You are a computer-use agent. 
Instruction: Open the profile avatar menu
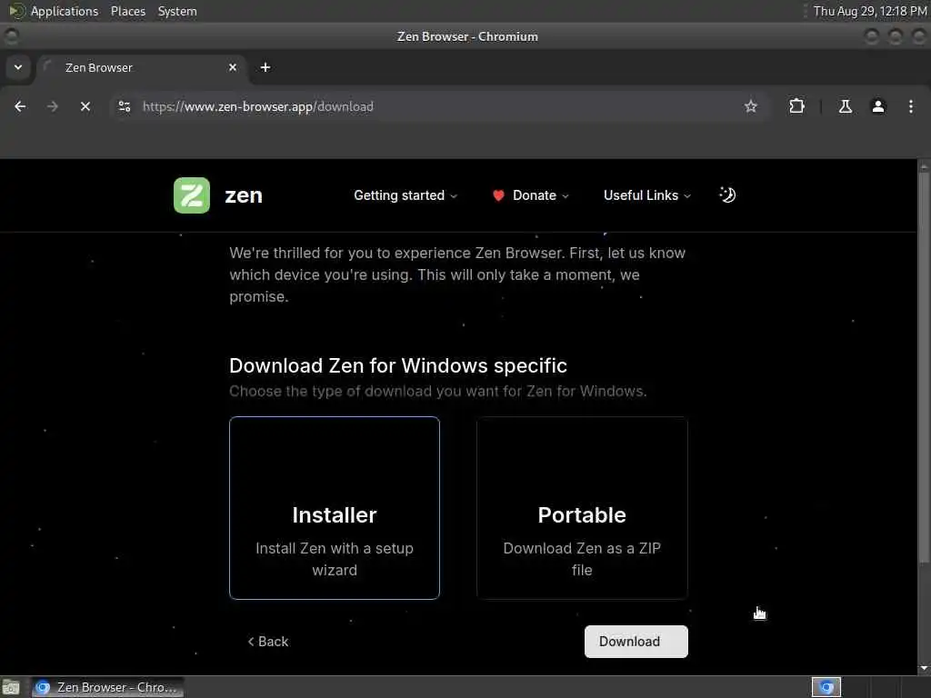(878, 106)
